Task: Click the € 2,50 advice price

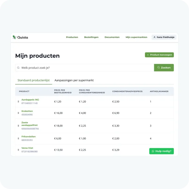Action: pos(116,102)
